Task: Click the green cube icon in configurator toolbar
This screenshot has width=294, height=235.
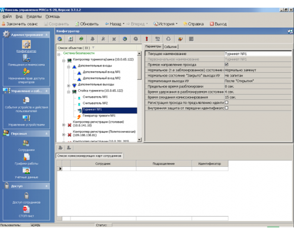Action: (81, 39)
